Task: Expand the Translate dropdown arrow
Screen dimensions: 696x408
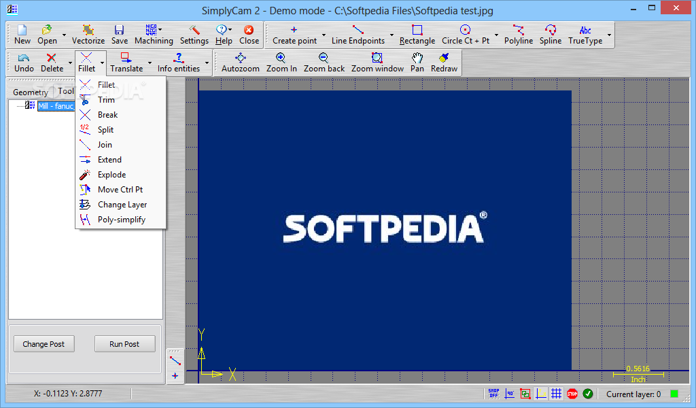Action: 150,63
